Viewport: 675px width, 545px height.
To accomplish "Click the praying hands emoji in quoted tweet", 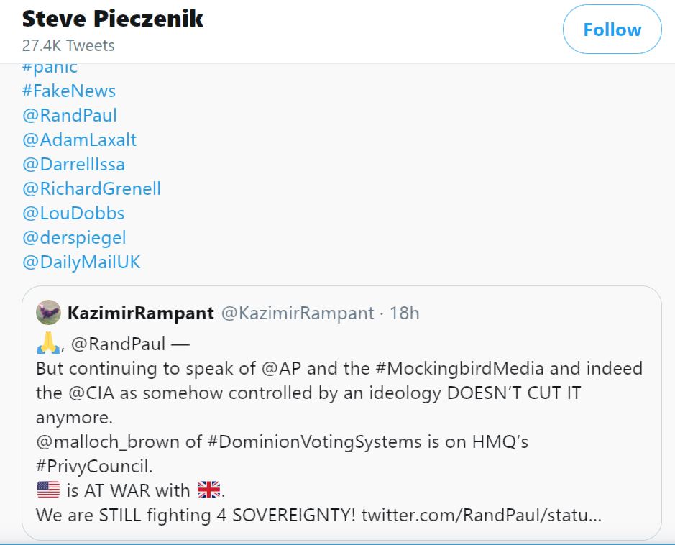I will (x=49, y=343).
